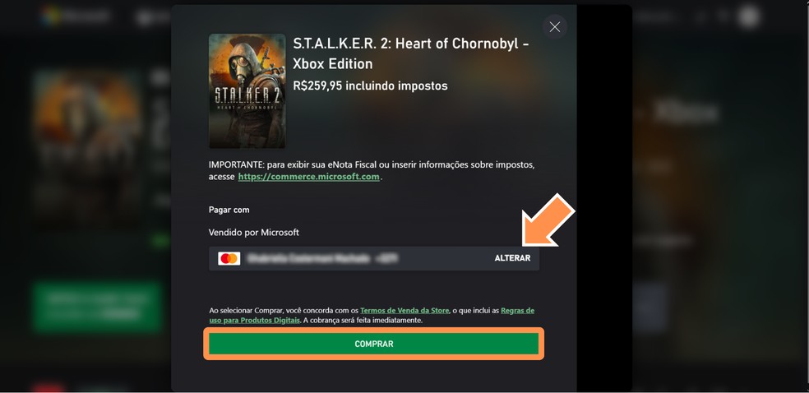The width and height of the screenshot is (809, 393).
Task: Click the Mastercard logo icon
Action: click(229, 258)
